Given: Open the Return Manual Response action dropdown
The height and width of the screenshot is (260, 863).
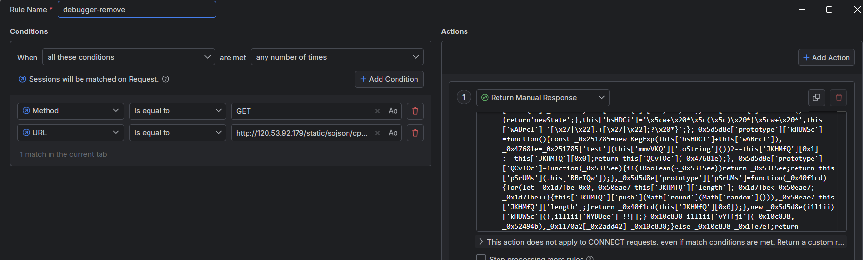Looking at the screenshot, I should tap(543, 98).
